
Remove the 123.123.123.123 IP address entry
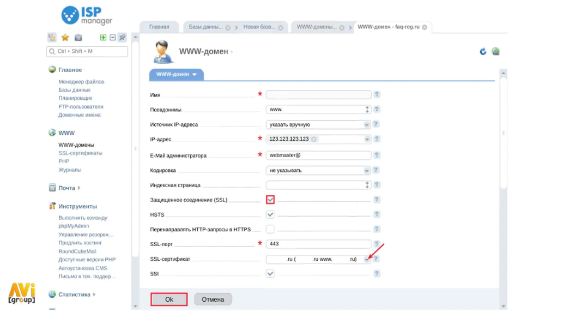[x=314, y=139]
